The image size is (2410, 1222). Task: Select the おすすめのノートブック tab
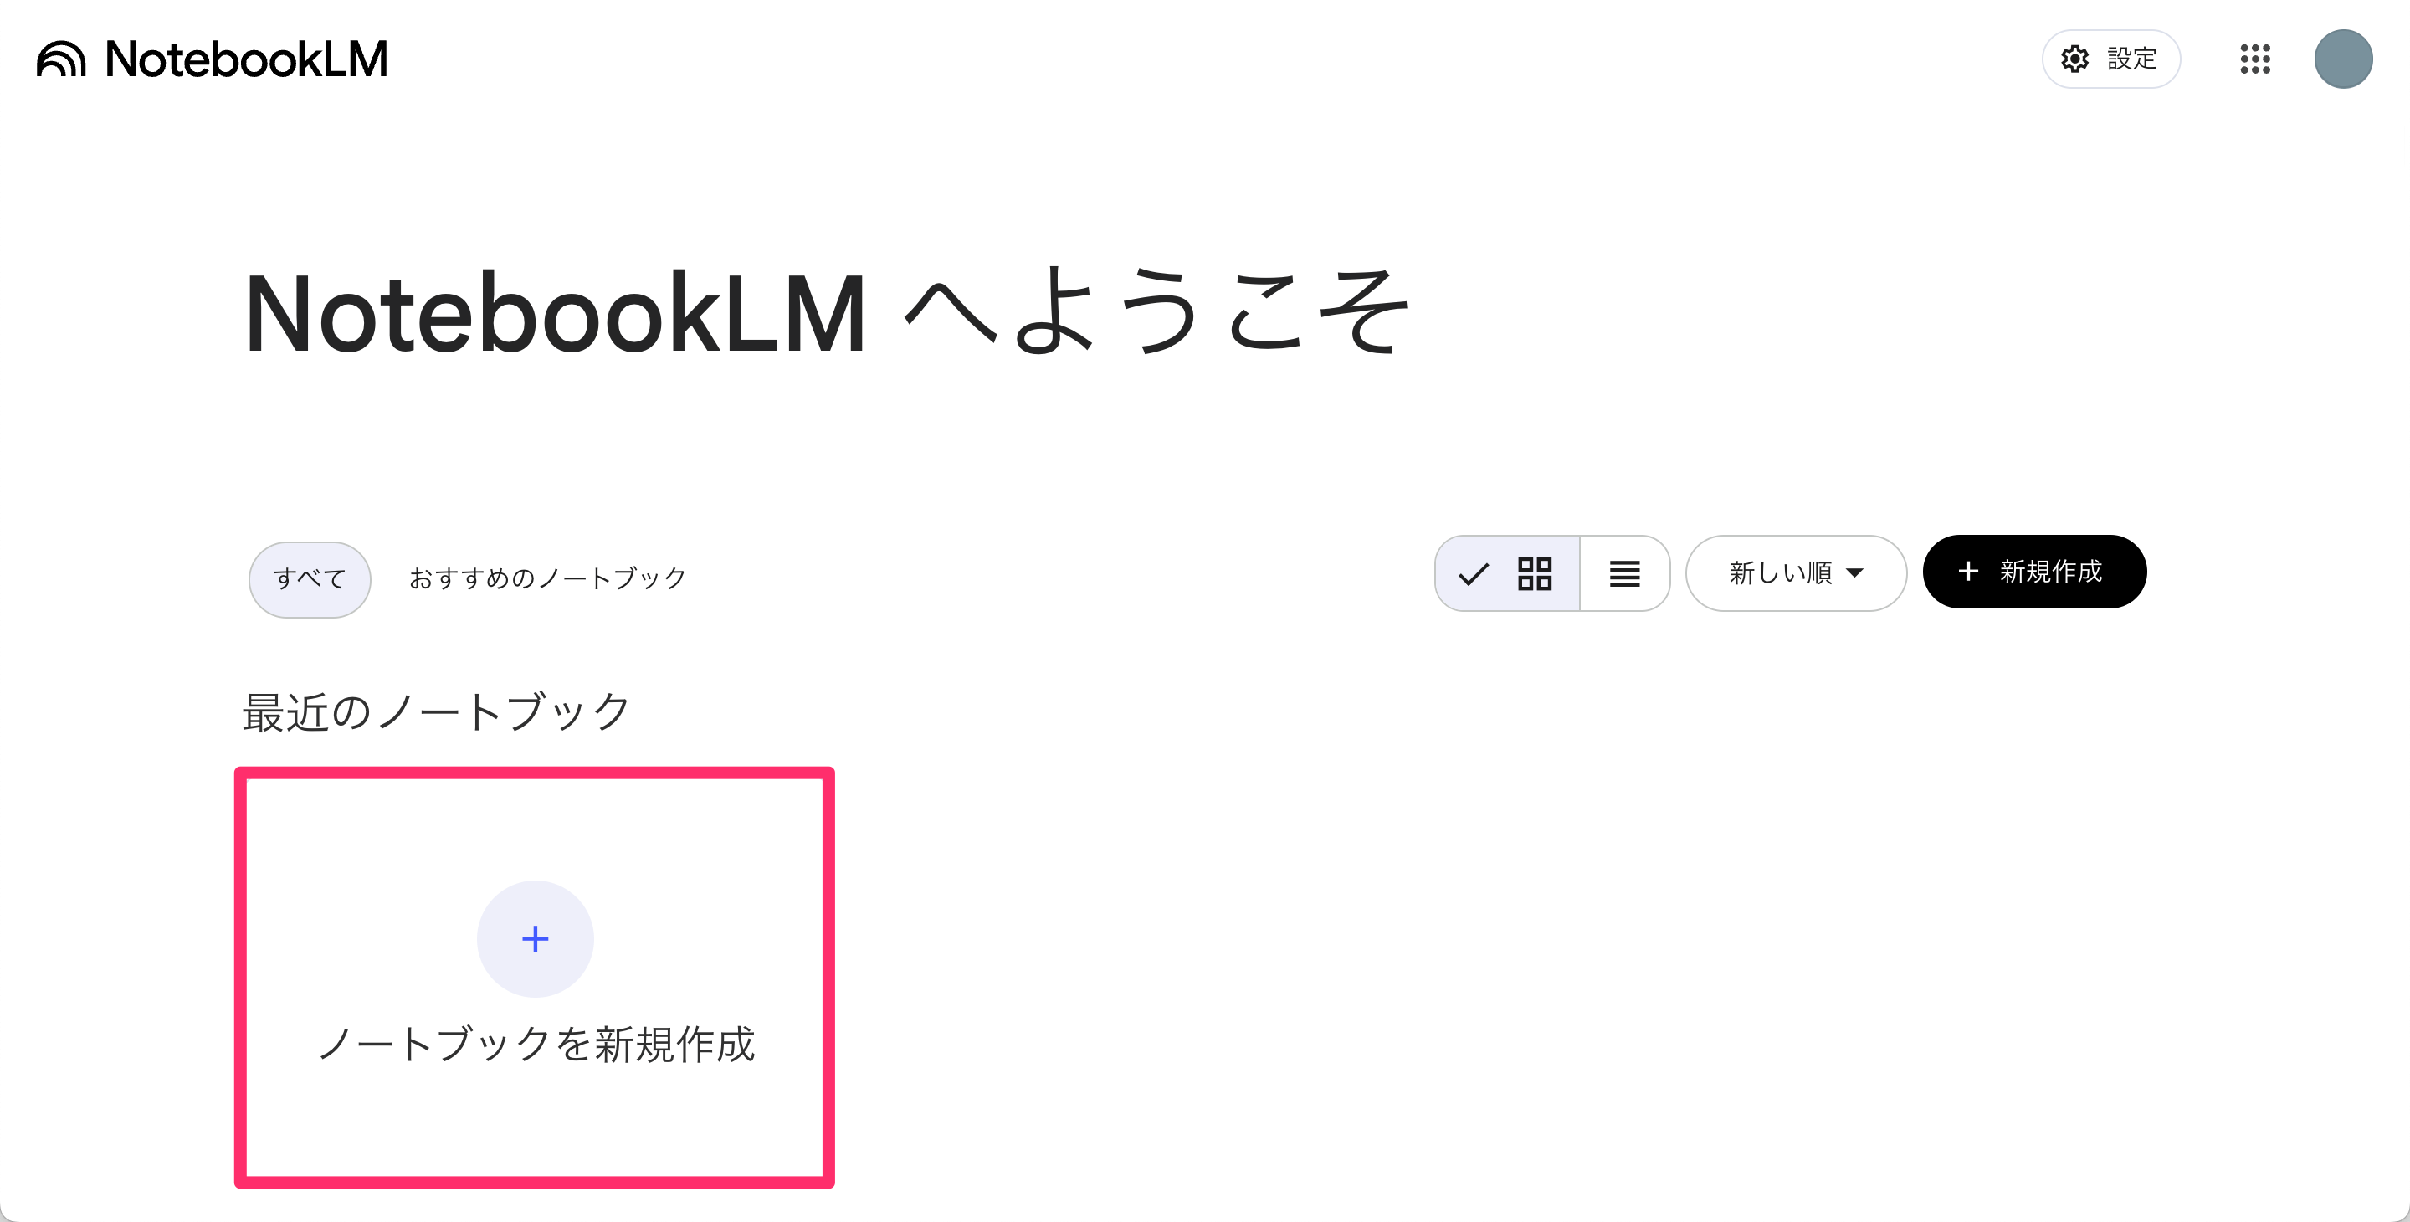coord(547,578)
